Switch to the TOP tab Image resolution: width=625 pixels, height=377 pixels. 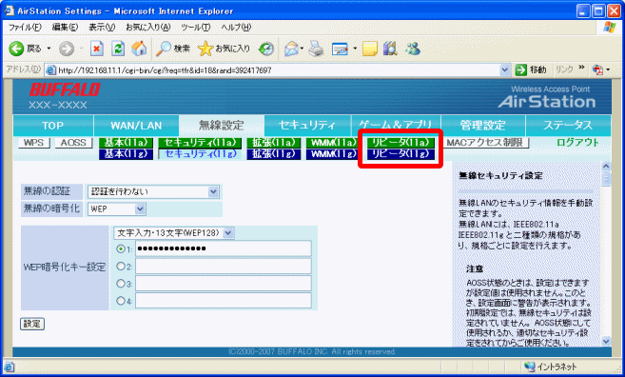click(x=53, y=126)
